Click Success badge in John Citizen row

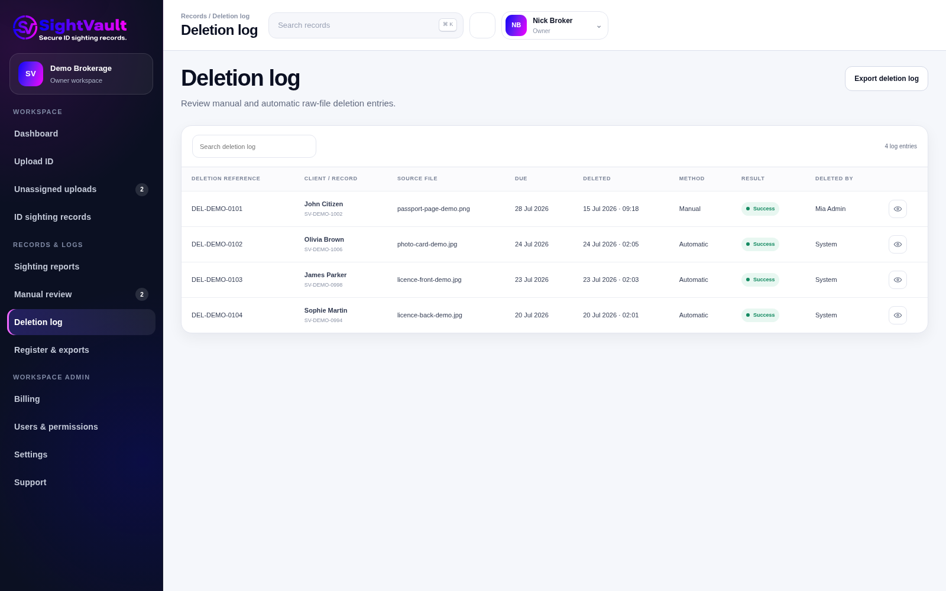(x=760, y=209)
